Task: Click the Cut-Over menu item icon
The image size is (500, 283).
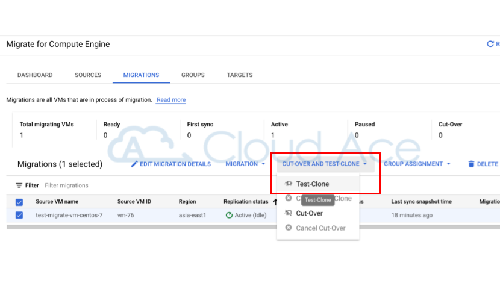Action: click(x=289, y=213)
